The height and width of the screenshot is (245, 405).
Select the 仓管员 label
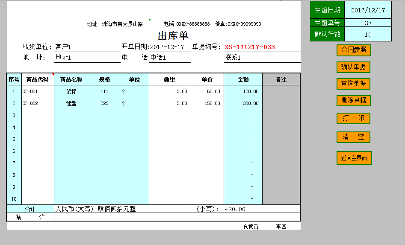tap(251, 227)
